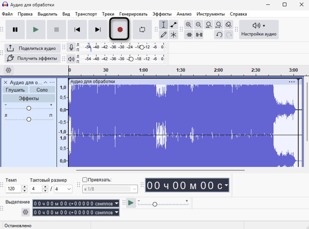Adjust the track gain slider
The image size is (309, 229).
pyautogui.click(x=29, y=108)
